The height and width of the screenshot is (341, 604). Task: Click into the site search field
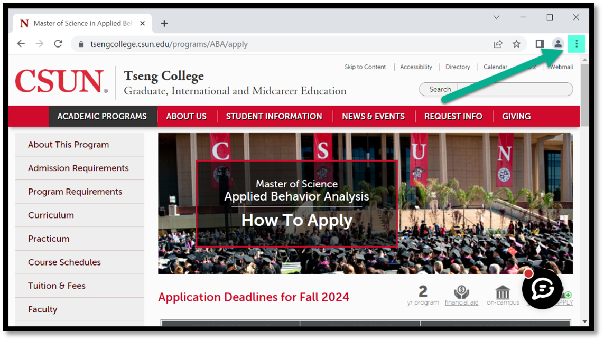coord(514,89)
